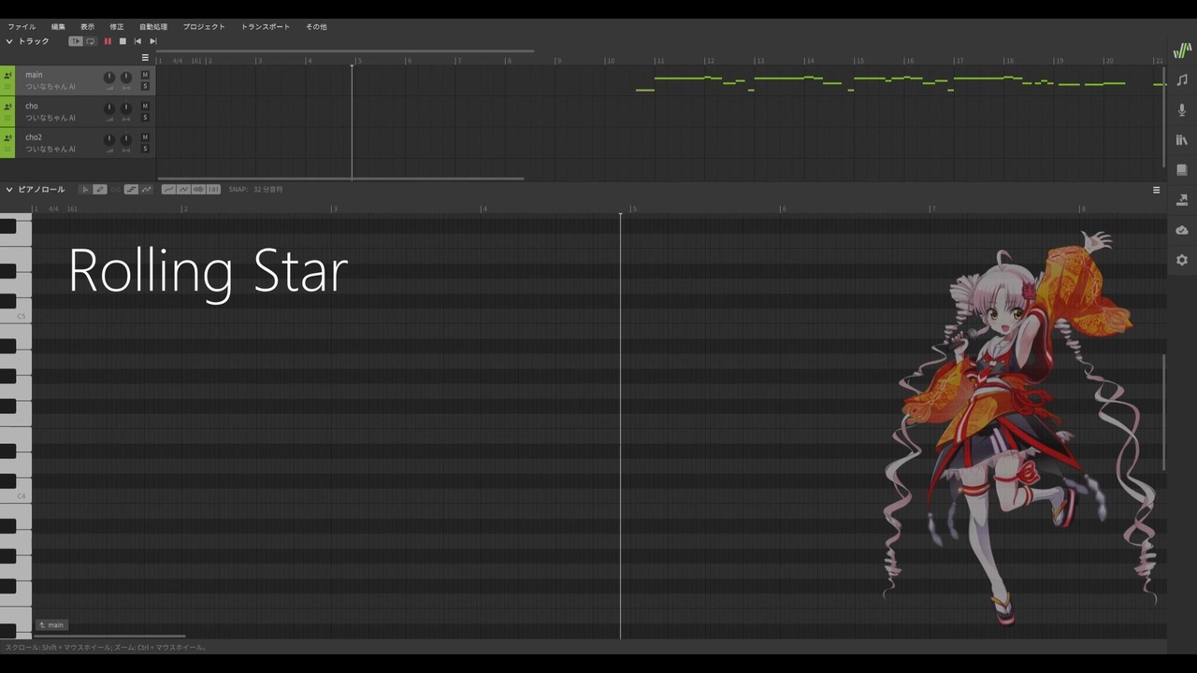Pause playback with the red pause button
Screen dimensions: 1197x673
(108, 41)
